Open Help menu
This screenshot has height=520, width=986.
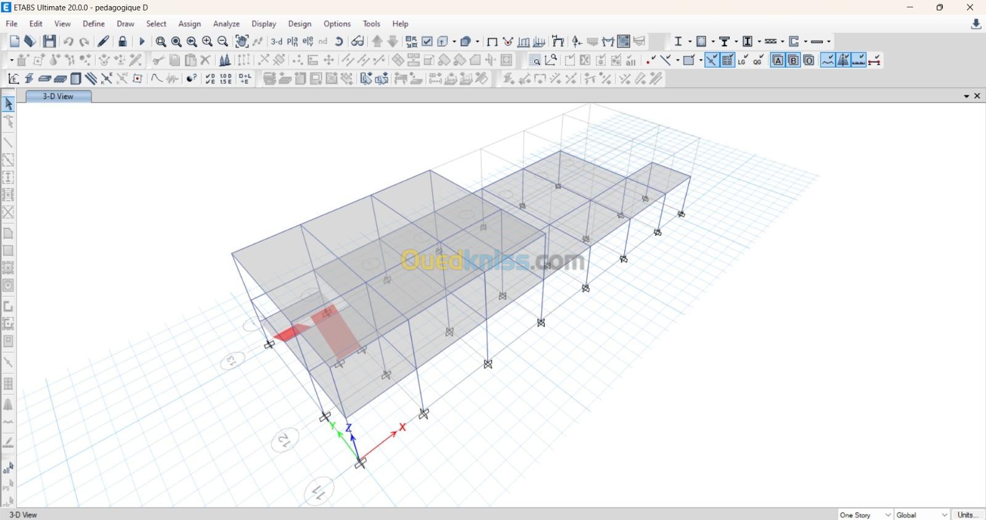tap(401, 23)
